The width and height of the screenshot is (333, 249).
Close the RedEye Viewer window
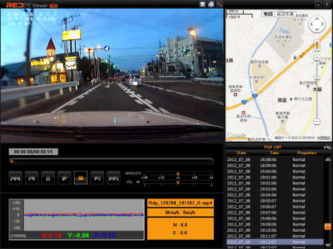pyautogui.click(x=327, y=4)
